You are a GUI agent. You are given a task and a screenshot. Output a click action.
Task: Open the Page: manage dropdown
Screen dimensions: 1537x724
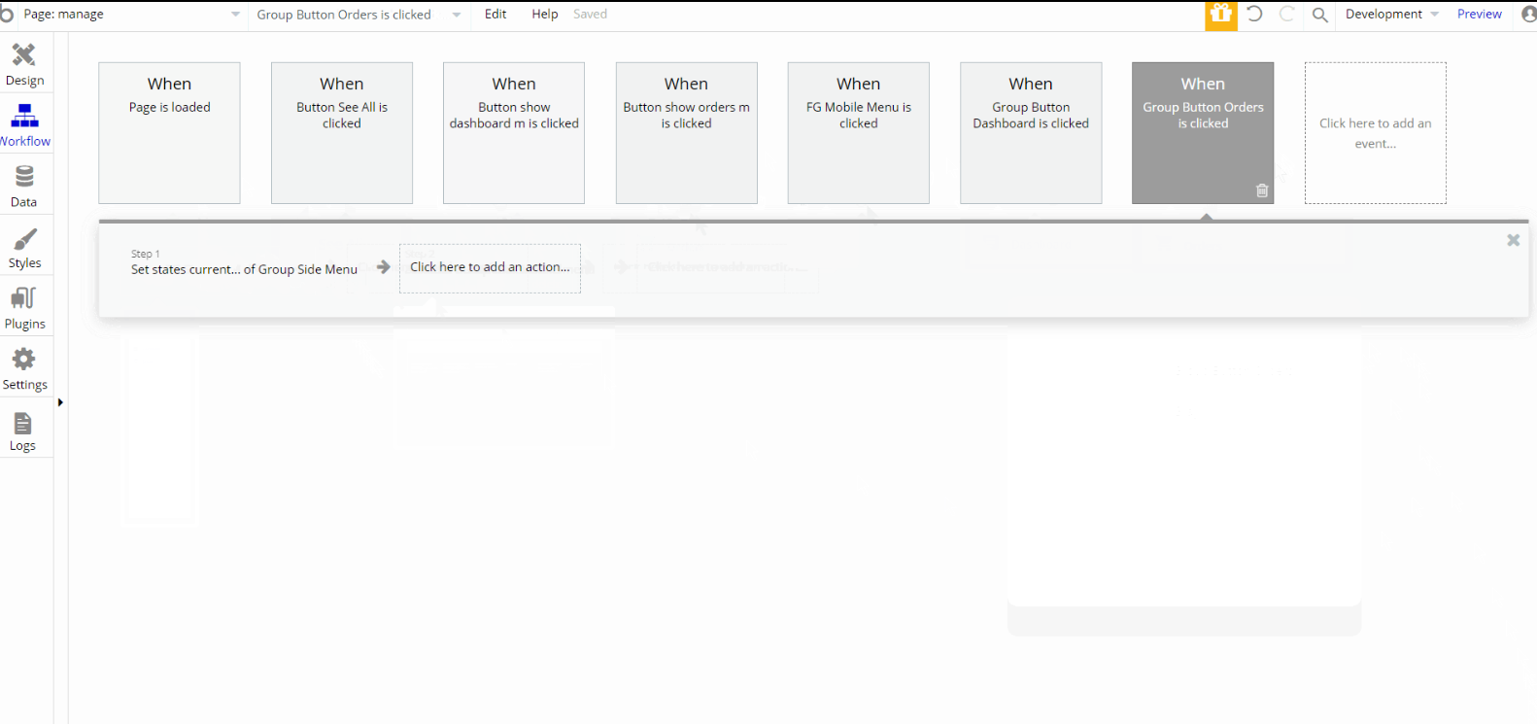(x=132, y=15)
